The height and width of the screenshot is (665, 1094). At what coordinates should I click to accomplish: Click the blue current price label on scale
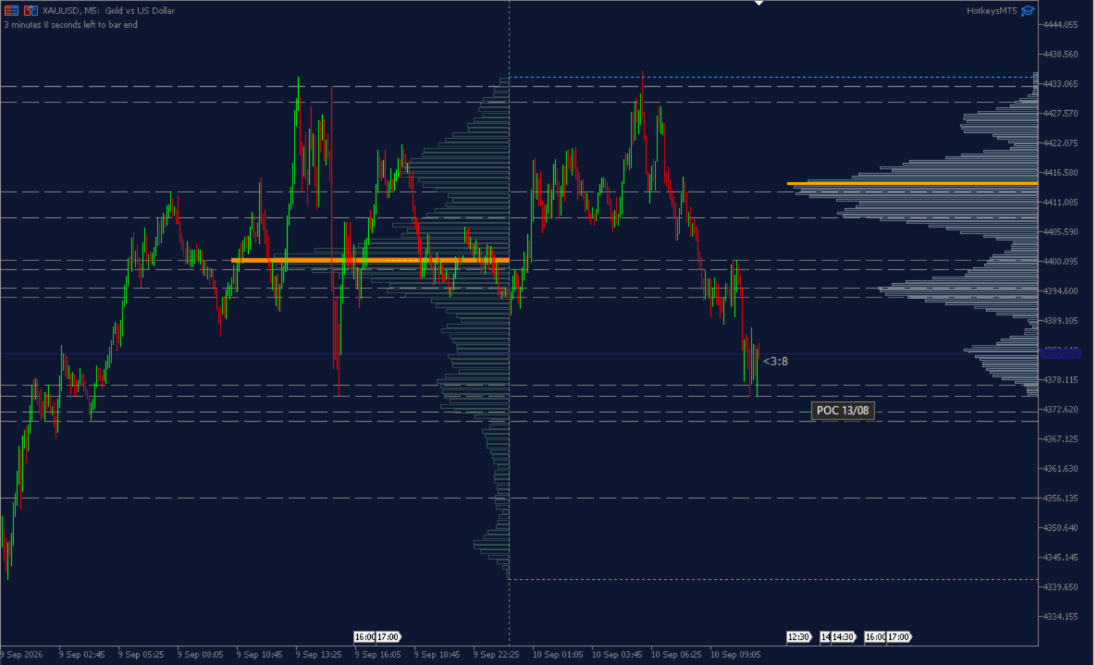[x=1060, y=353]
